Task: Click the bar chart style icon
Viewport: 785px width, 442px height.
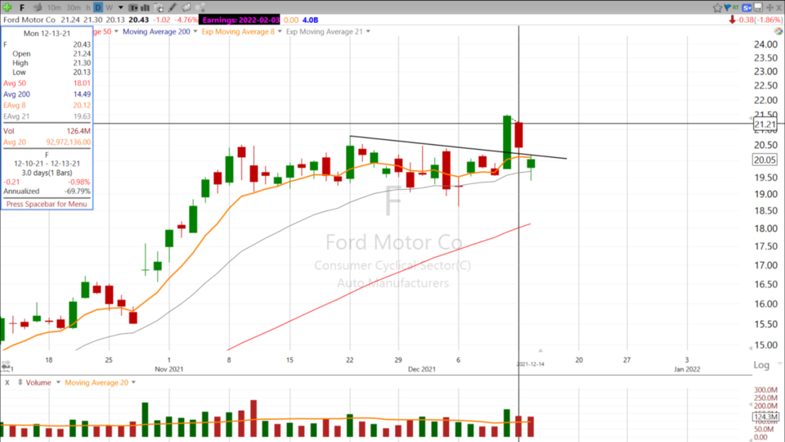Action: point(146,7)
